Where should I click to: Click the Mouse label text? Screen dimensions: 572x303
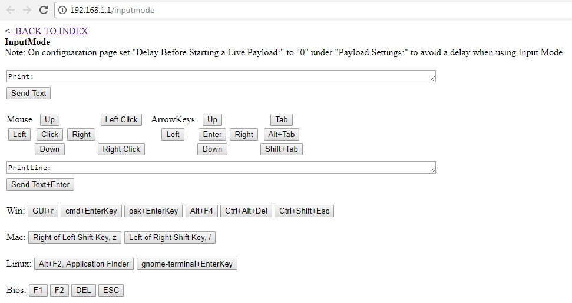19,119
